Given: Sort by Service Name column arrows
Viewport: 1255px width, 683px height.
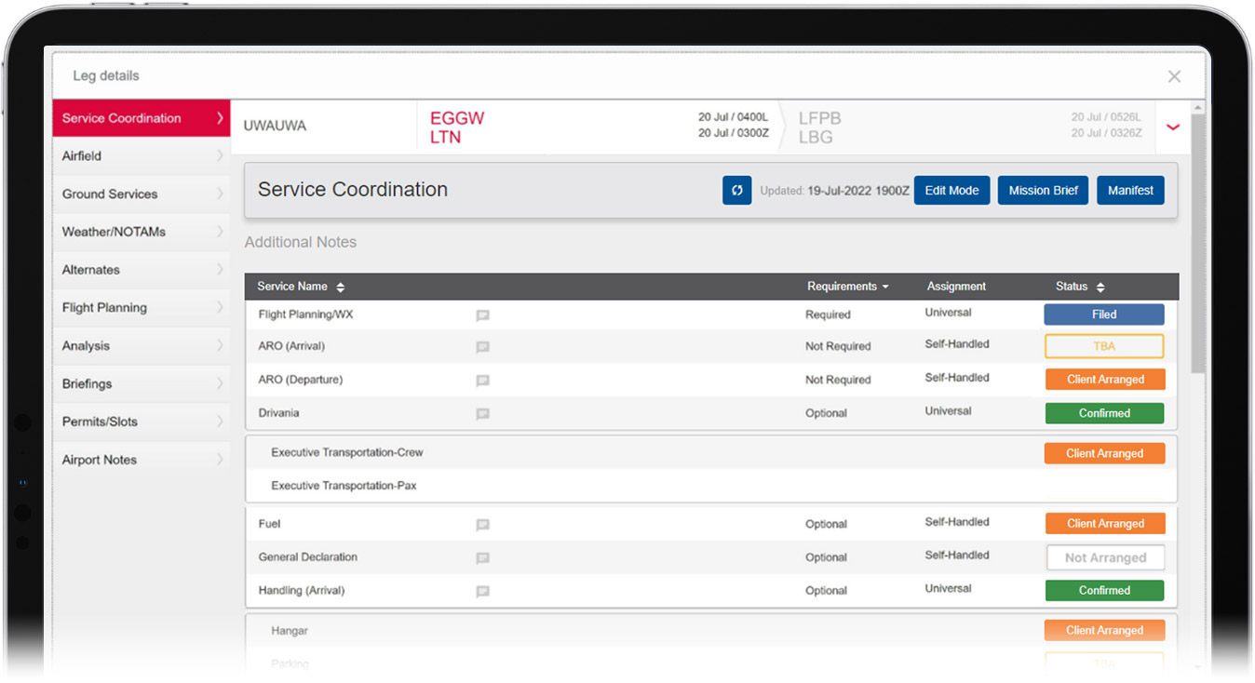Looking at the screenshot, I should tap(340, 288).
